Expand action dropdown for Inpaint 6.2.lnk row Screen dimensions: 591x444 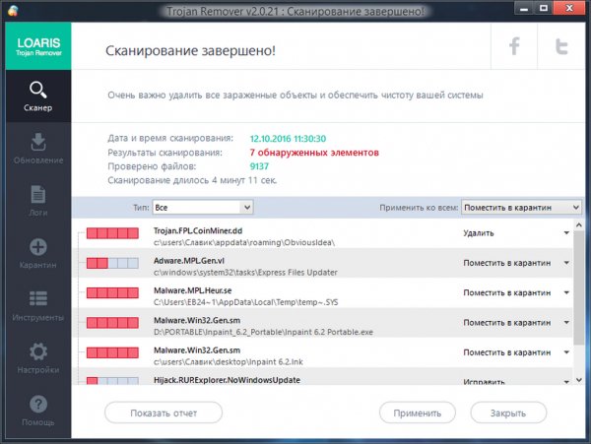(x=566, y=352)
